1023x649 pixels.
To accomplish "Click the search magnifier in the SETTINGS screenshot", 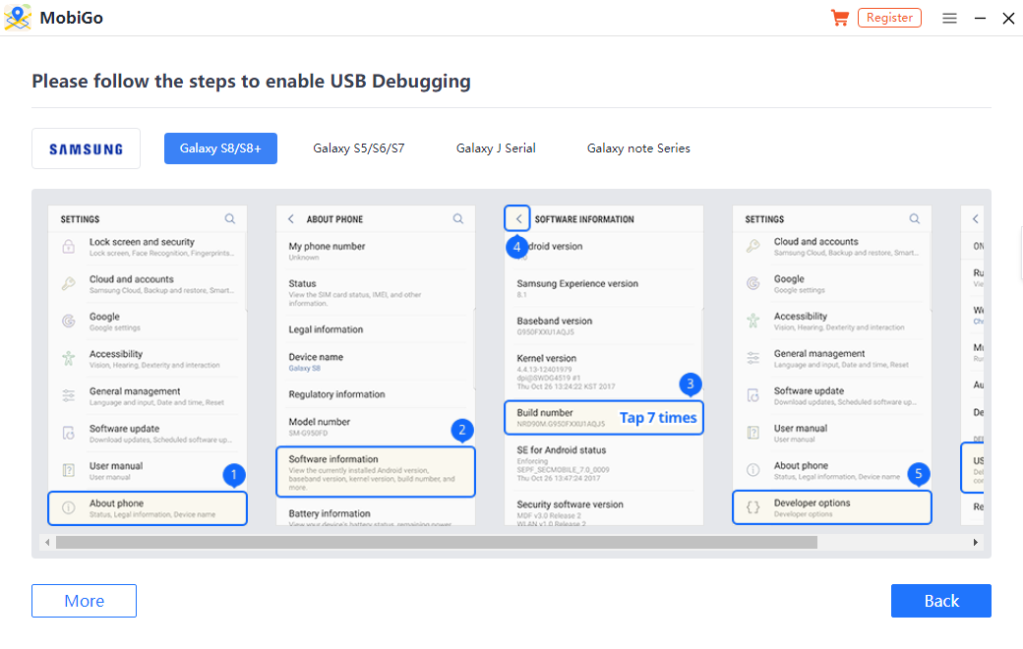I will click(229, 218).
